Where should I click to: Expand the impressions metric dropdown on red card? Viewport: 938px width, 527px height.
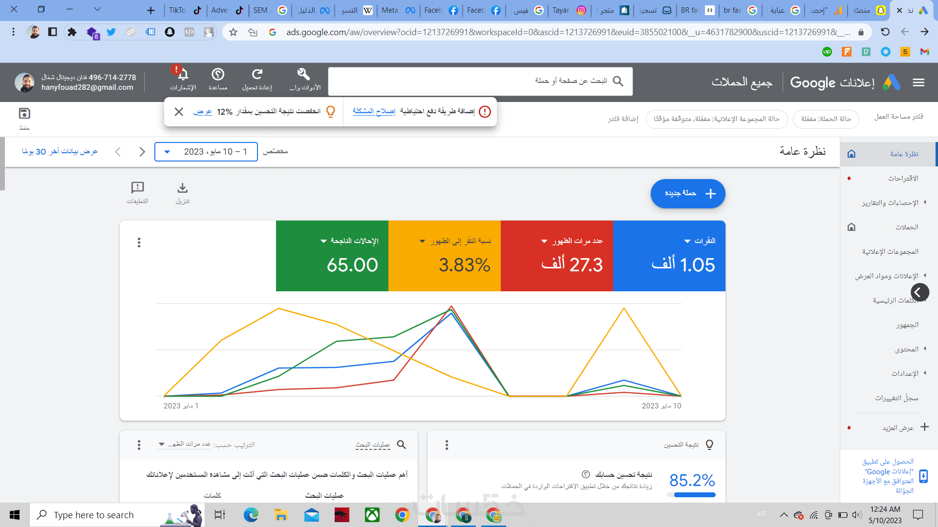[x=544, y=241]
